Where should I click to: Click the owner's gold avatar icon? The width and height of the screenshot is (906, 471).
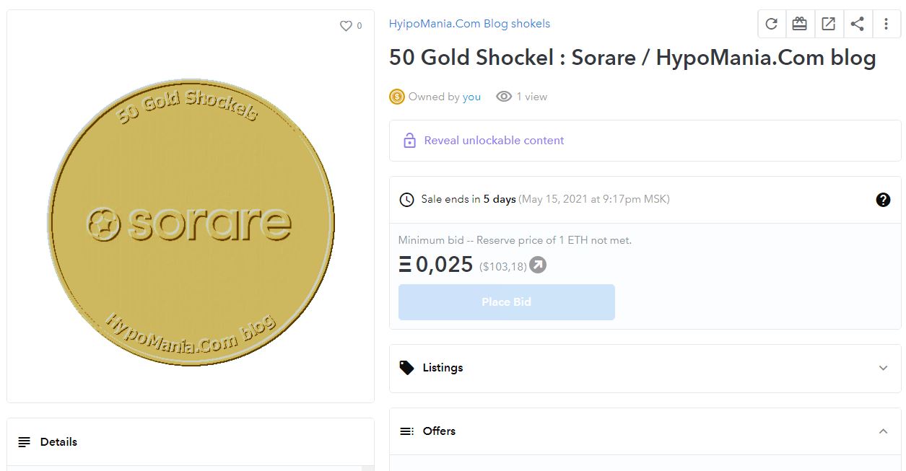click(397, 97)
